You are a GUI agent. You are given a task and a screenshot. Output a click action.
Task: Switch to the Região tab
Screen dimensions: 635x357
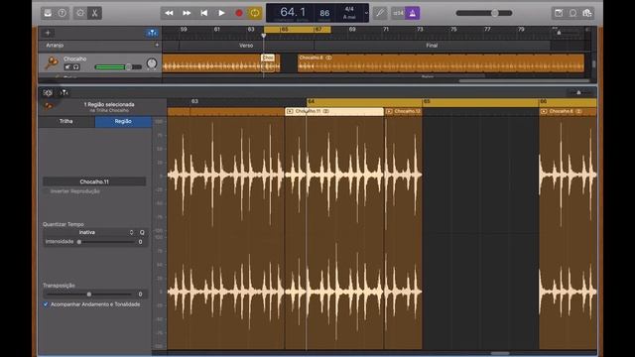(x=123, y=121)
